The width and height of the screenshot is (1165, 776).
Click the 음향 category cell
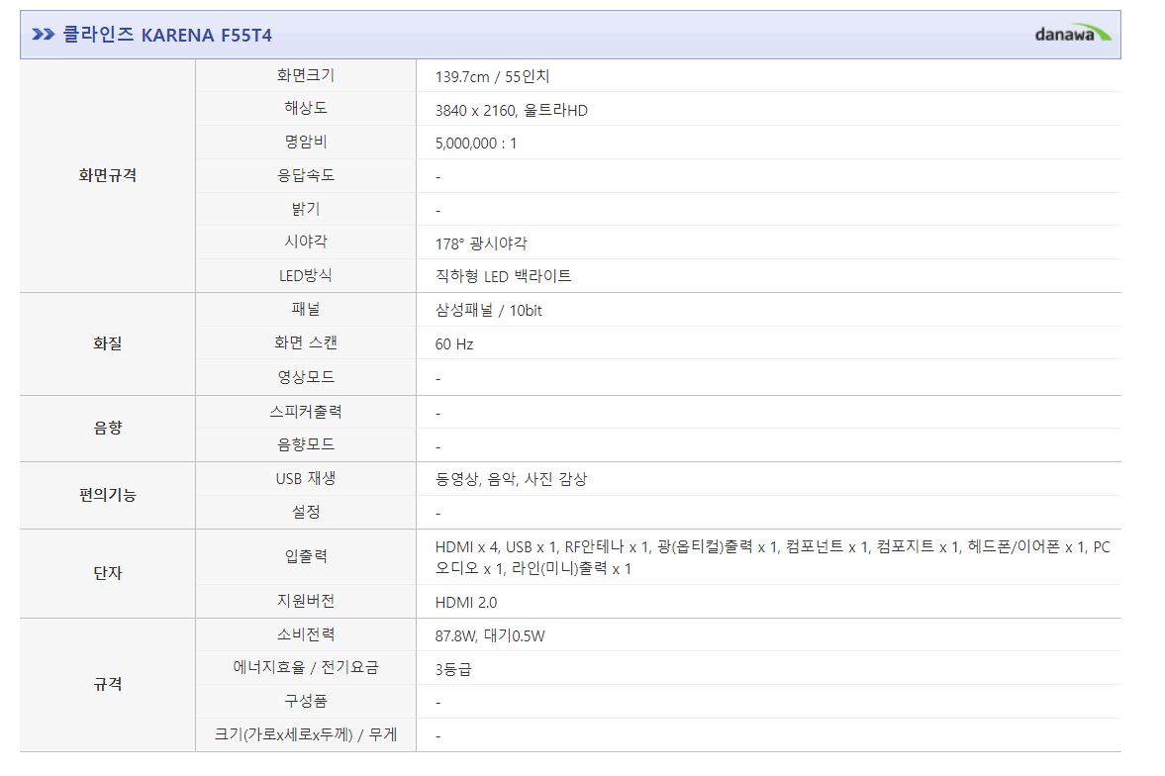tap(108, 429)
